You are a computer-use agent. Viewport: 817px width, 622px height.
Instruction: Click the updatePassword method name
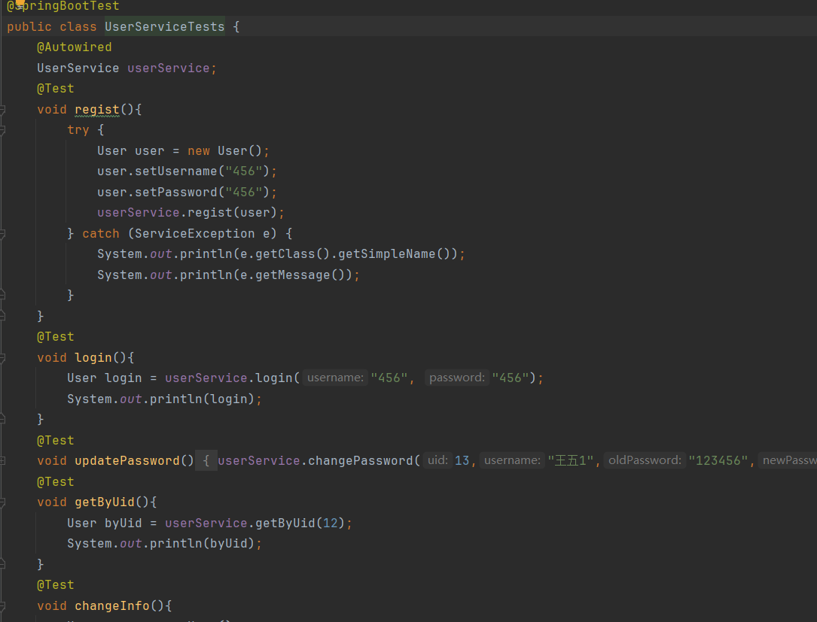[x=127, y=460]
